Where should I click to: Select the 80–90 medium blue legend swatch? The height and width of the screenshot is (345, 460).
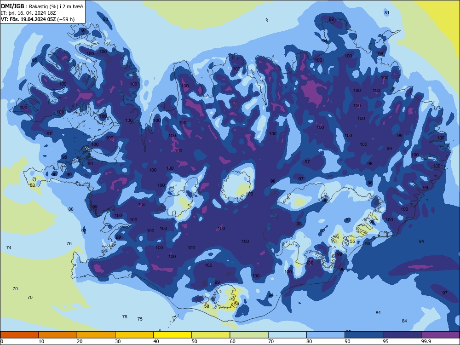[x=326, y=335]
